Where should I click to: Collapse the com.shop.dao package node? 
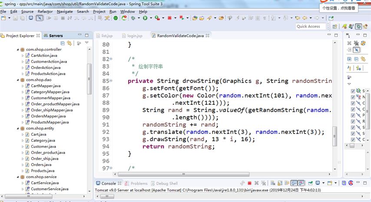pyautogui.click(x=17, y=80)
